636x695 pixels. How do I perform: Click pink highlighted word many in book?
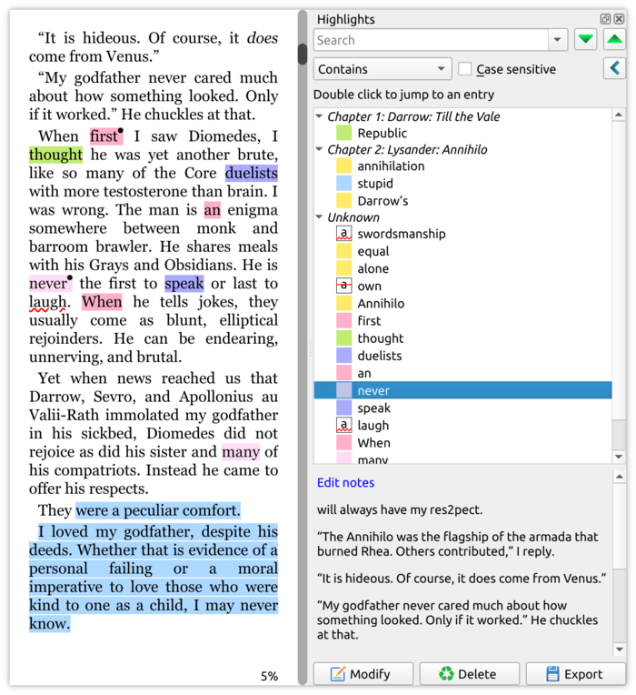241,452
